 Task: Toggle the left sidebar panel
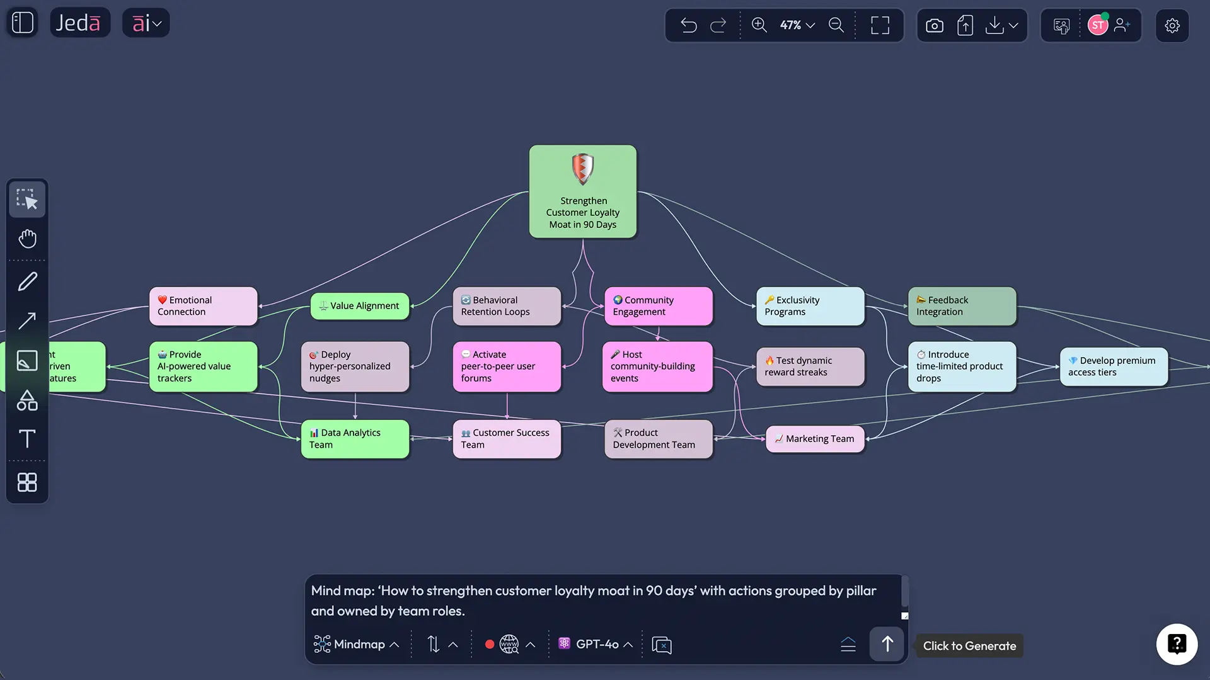pyautogui.click(x=23, y=23)
